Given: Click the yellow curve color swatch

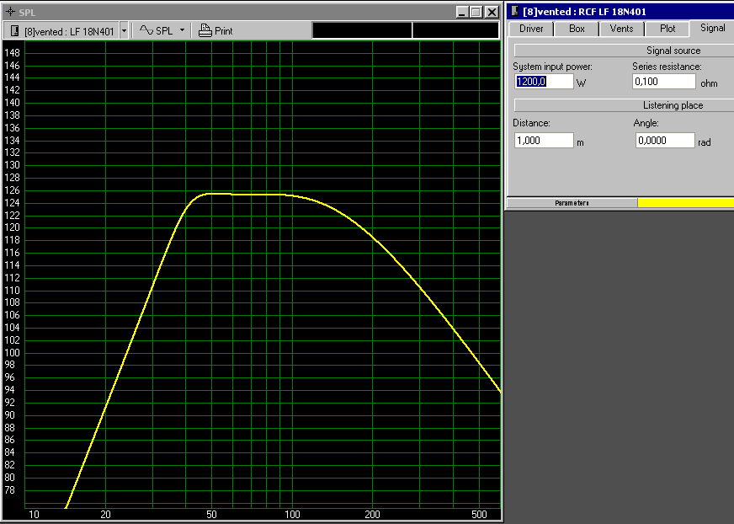Looking at the screenshot, I should [x=685, y=203].
